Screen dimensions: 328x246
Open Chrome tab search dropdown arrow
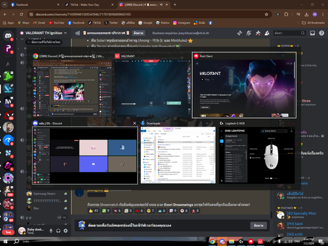5,5
